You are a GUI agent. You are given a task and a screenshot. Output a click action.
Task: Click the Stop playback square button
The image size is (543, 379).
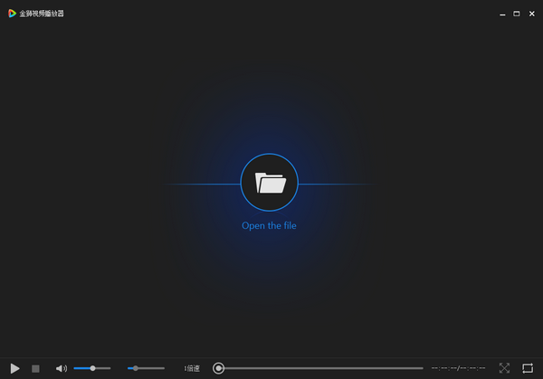coord(35,369)
